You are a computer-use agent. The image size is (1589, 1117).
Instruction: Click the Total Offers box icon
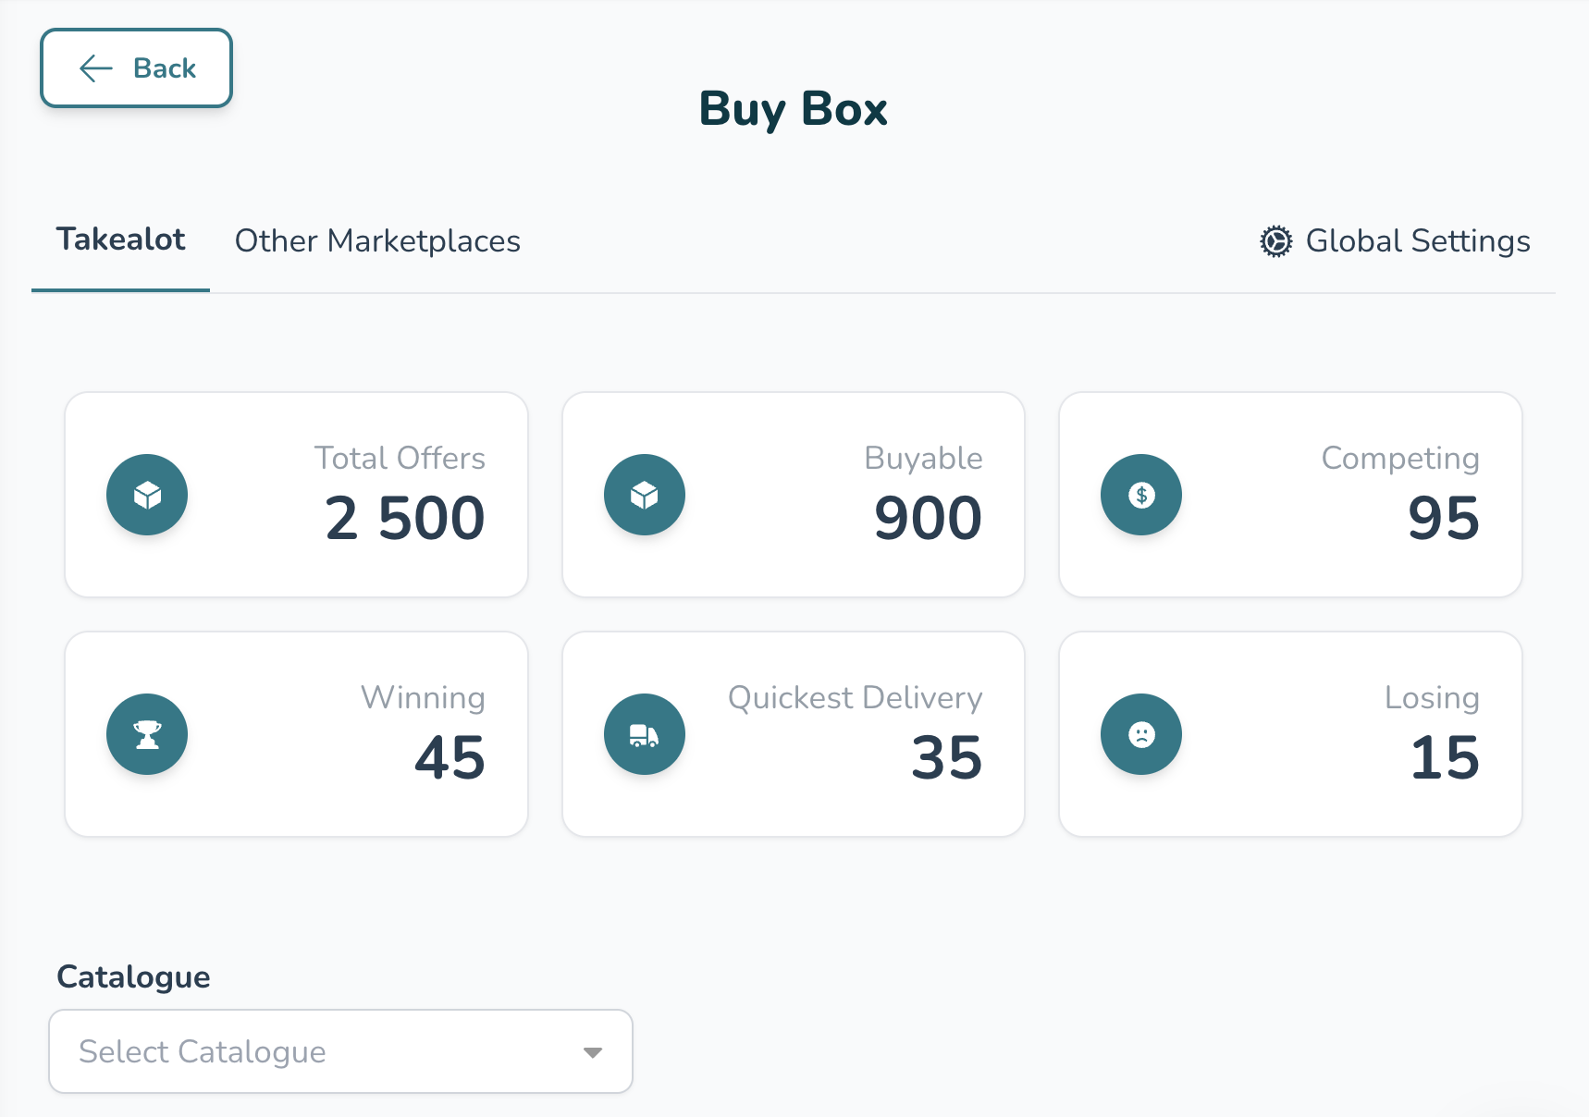[147, 495]
